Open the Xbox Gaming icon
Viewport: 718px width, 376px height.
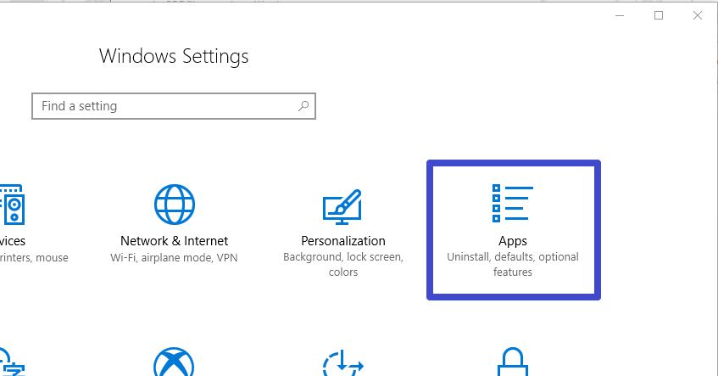[x=174, y=363]
